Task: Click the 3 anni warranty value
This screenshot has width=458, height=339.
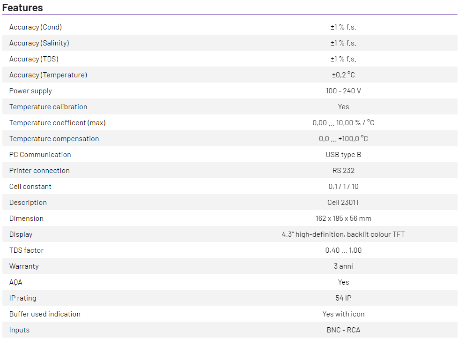Action: coord(343,266)
